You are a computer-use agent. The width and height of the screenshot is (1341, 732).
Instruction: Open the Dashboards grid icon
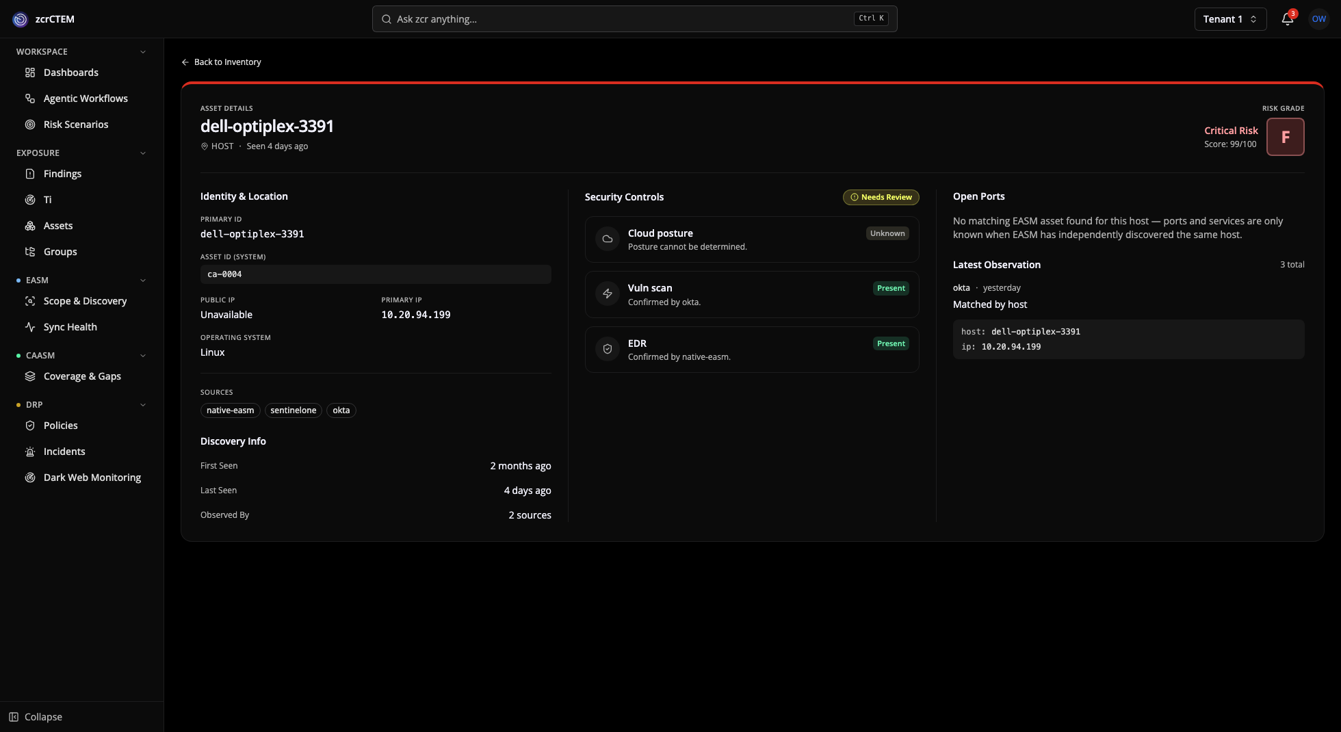coord(30,73)
